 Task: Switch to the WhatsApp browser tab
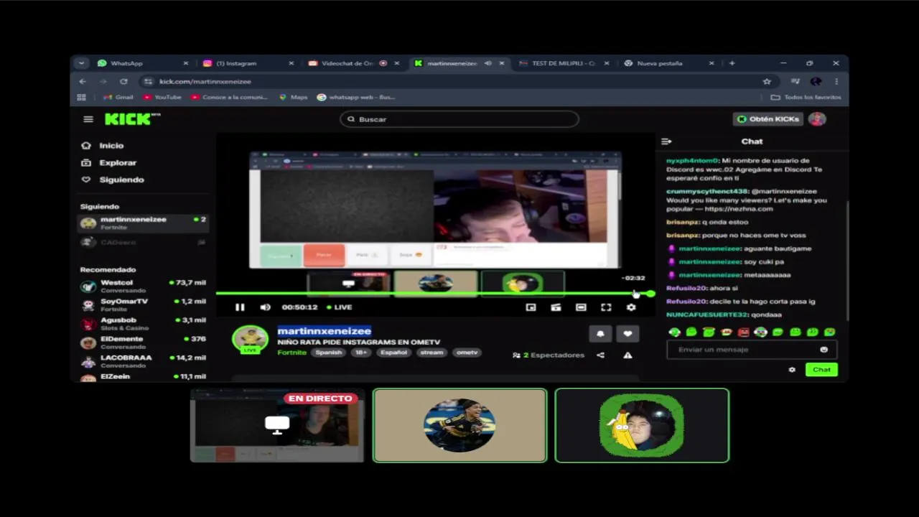(x=142, y=63)
